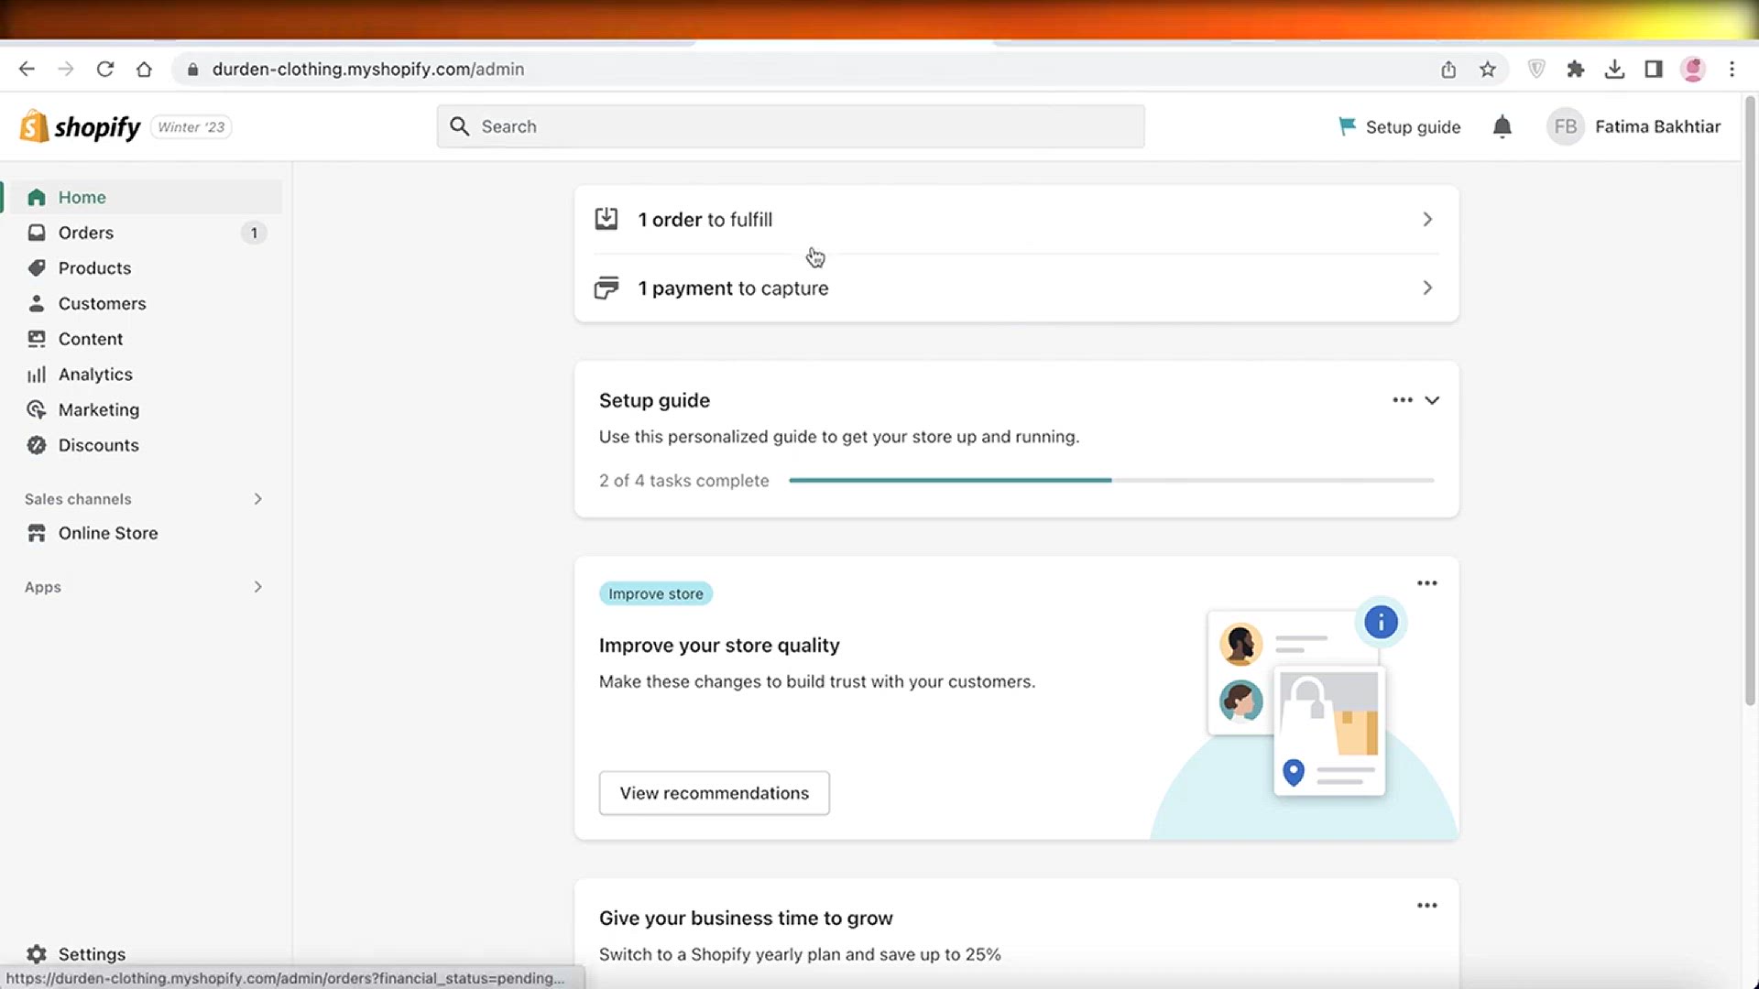This screenshot has width=1759, height=989.
Task: Click the blue info icon in illustration
Action: pyautogui.click(x=1381, y=623)
